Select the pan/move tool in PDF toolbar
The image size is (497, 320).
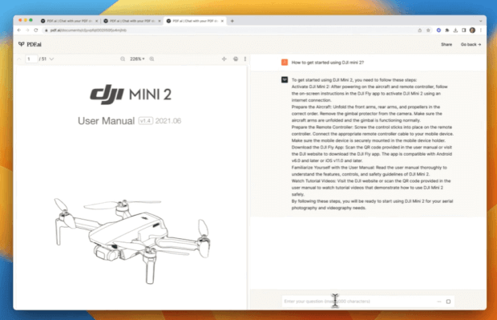(x=224, y=59)
